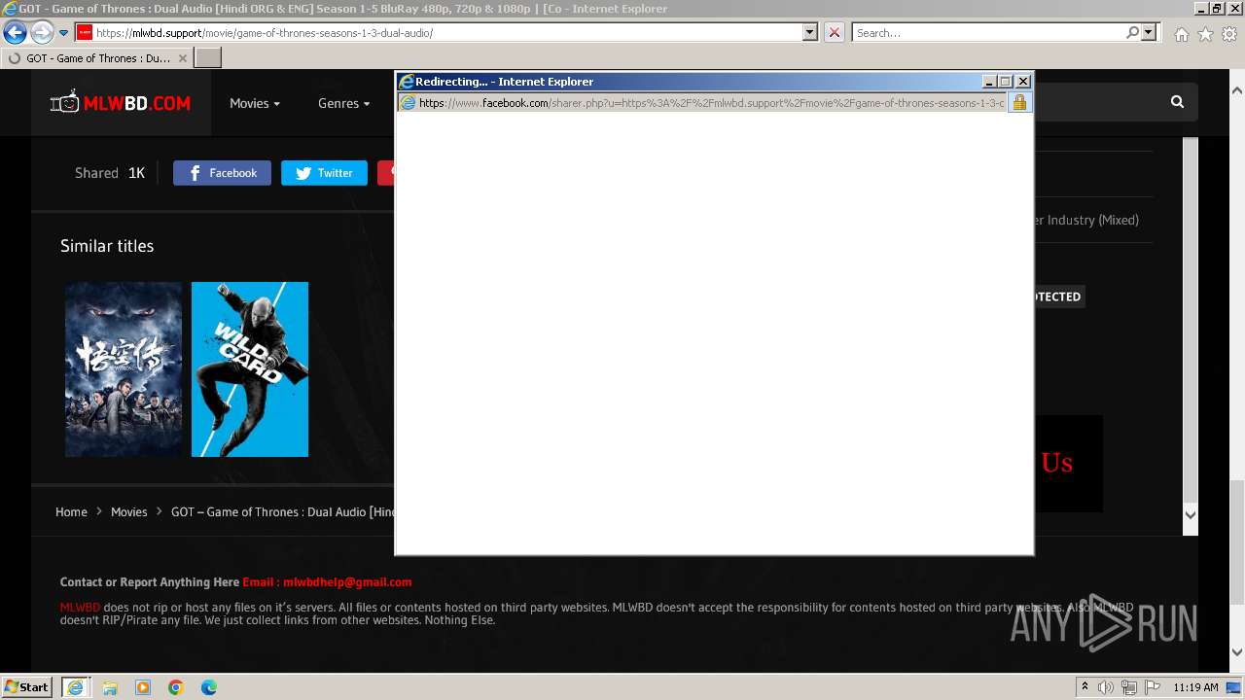Open the IE Home icon
1245x700 pixels.
tap(1181, 34)
